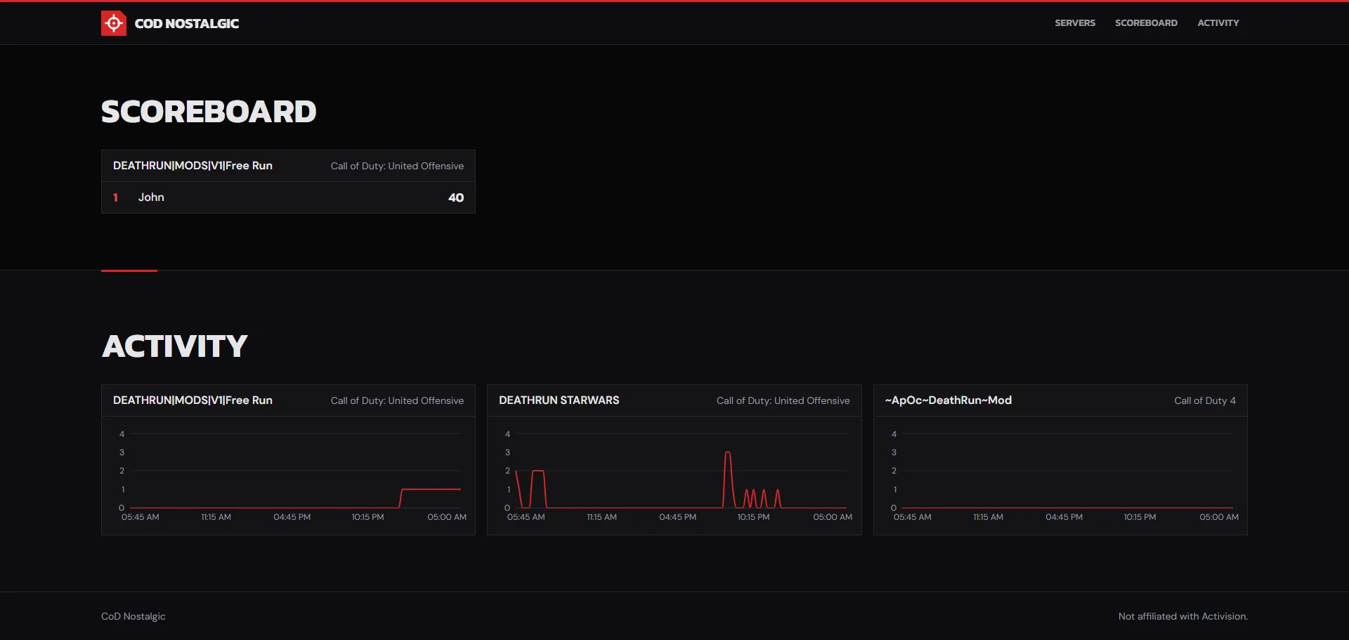This screenshot has width=1349, height=640.
Task: Click the CoD Nostalgic footer text
Action: point(133,616)
